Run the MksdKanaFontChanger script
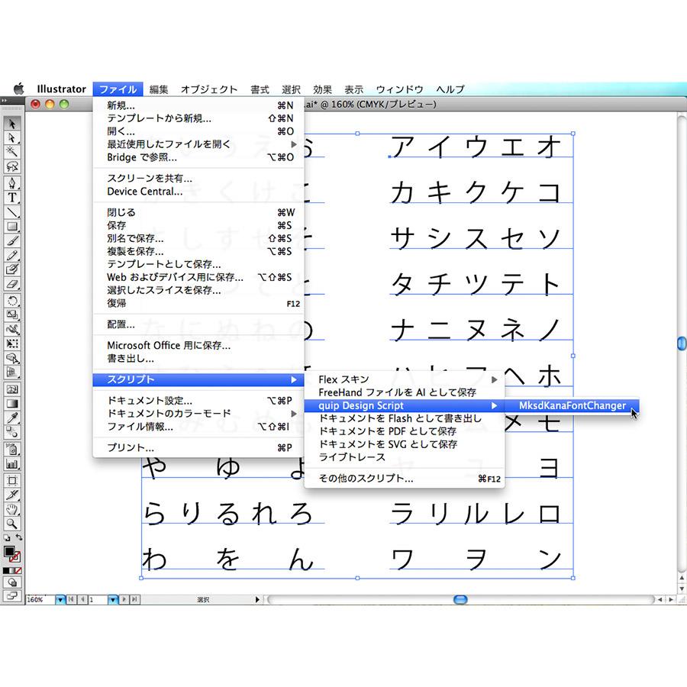This screenshot has height=687, width=687. [572, 406]
